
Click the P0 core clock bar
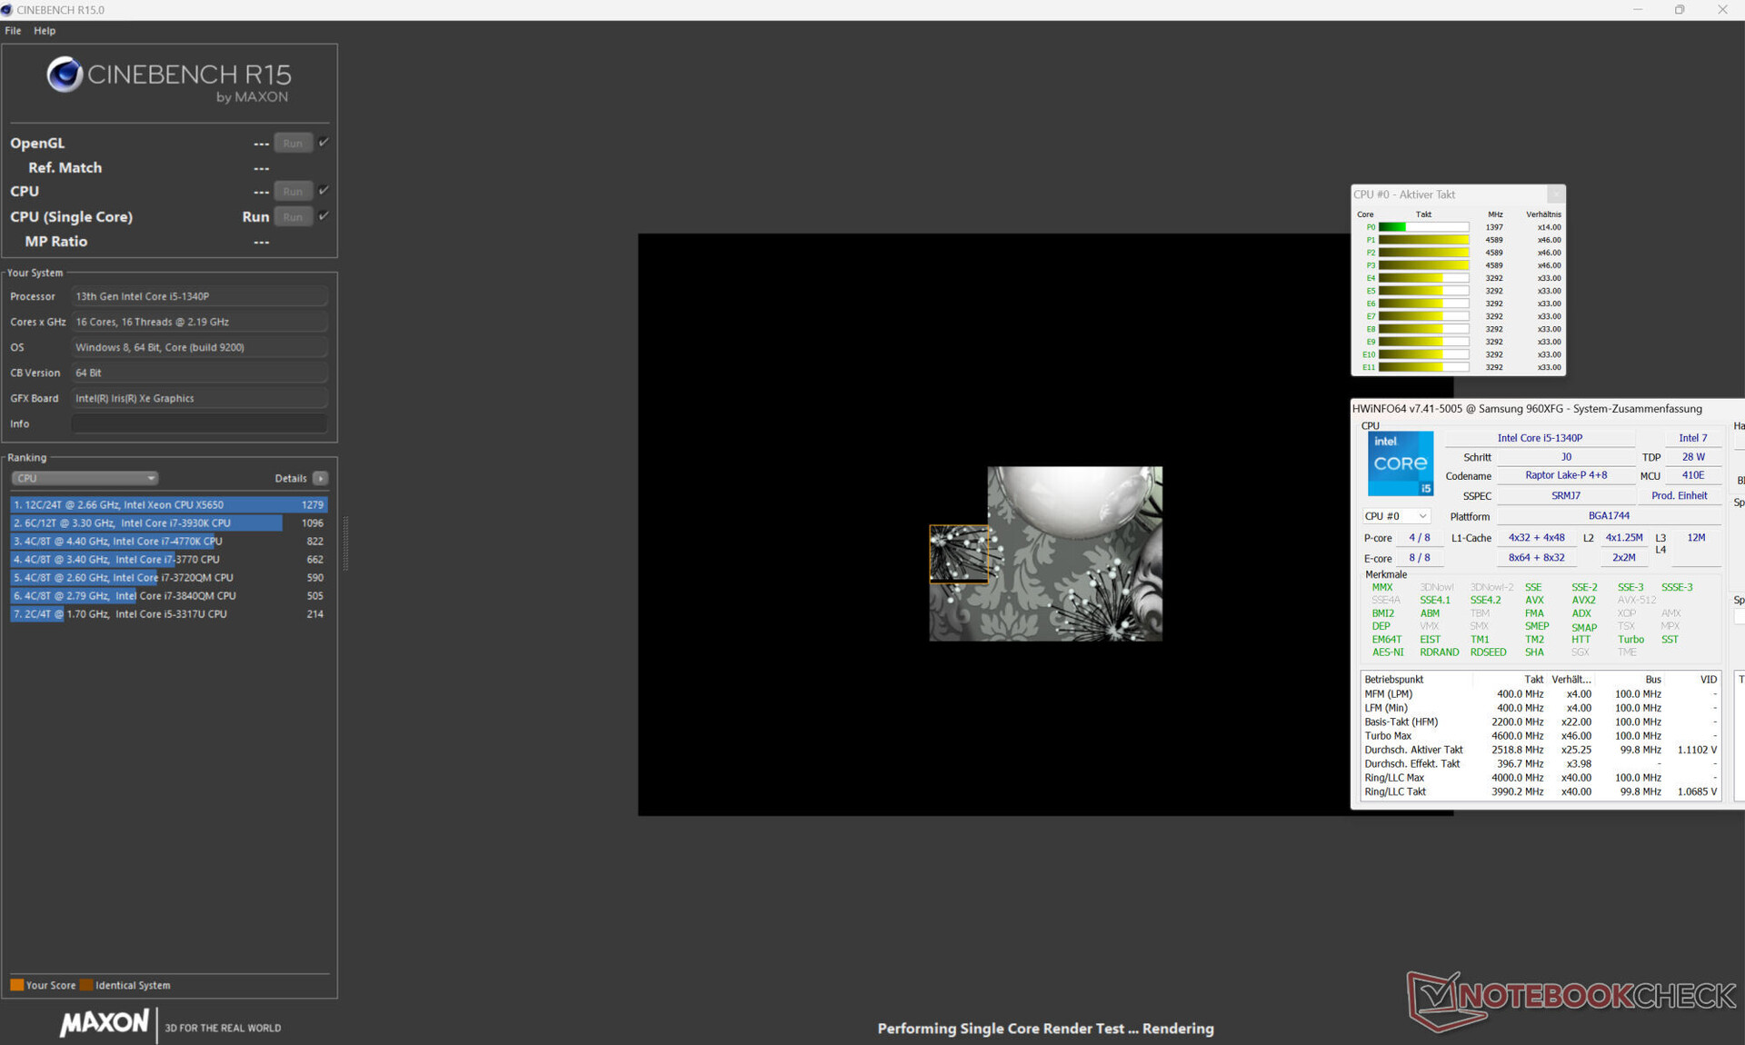pos(1423,227)
